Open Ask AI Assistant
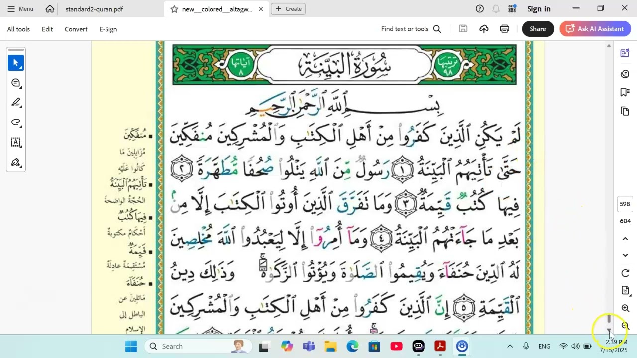This screenshot has height=358, width=637. (595, 29)
